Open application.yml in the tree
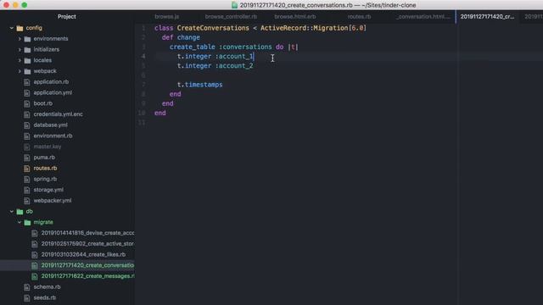The image size is (543, 305). coord(53,92)
